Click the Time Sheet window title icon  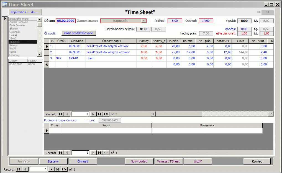pyautogui.click(x=4, y=4)
